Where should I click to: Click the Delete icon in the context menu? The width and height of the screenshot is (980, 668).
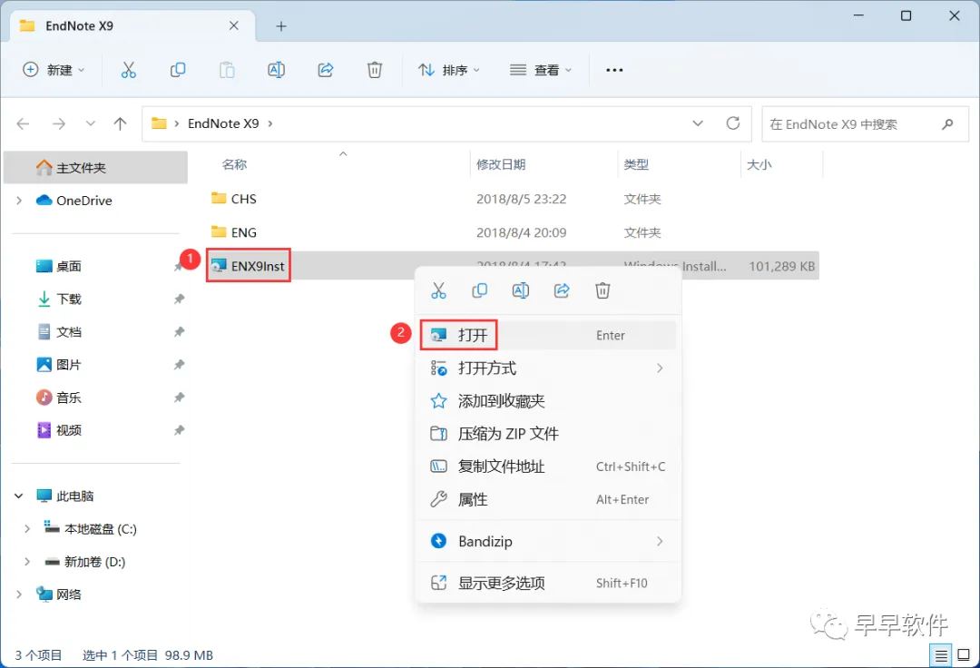click(603, 290)
